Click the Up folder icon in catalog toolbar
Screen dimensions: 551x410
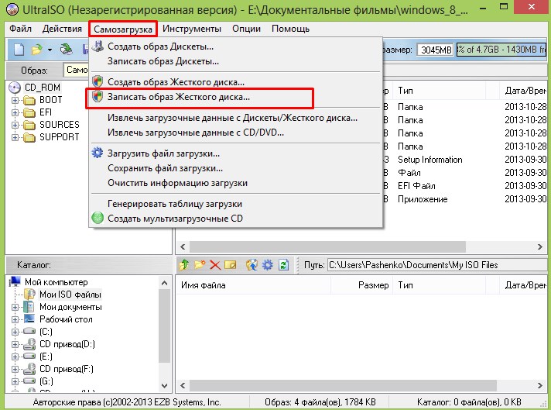coord(184,265)
